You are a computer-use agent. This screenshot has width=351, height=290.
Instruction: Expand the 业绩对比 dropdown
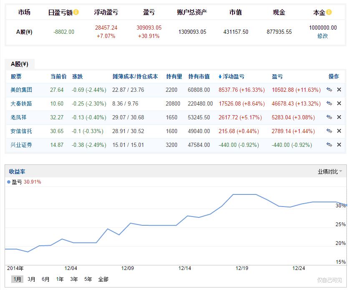tap(330, 171)
